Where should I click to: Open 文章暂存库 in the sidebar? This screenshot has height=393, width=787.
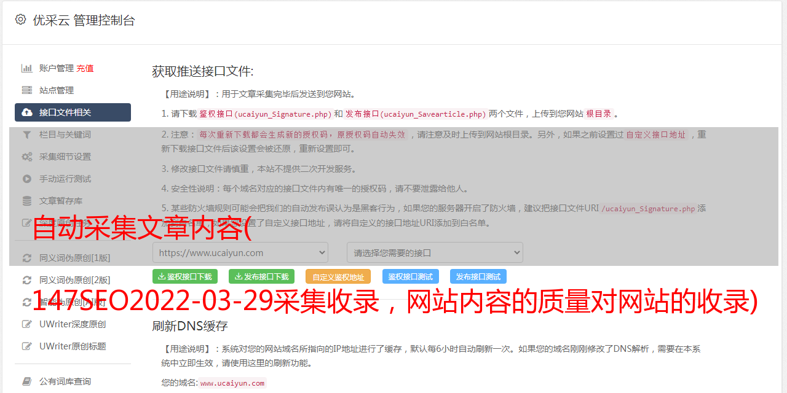pos(61,201)
